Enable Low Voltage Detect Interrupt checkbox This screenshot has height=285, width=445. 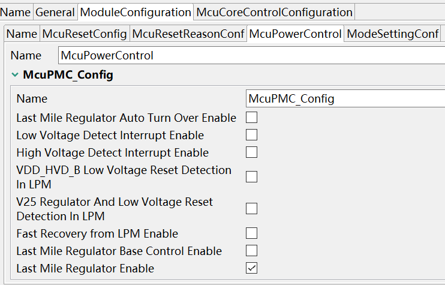(252, 135)
